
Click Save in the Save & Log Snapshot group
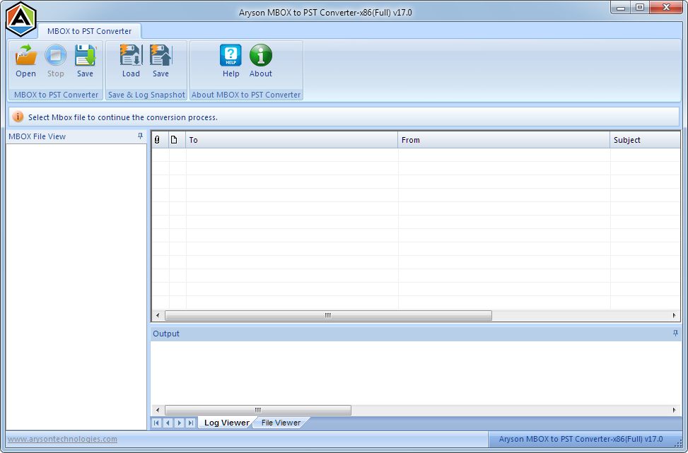(161, 61)
